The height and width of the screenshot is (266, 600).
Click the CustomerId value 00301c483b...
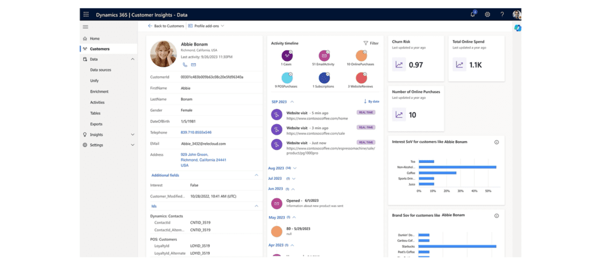pyautogui.click(x=212, y=77)
